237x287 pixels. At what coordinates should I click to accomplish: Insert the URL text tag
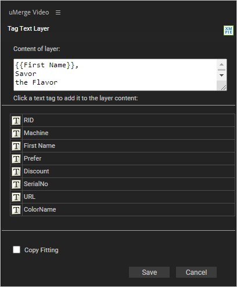pos(123,197)
